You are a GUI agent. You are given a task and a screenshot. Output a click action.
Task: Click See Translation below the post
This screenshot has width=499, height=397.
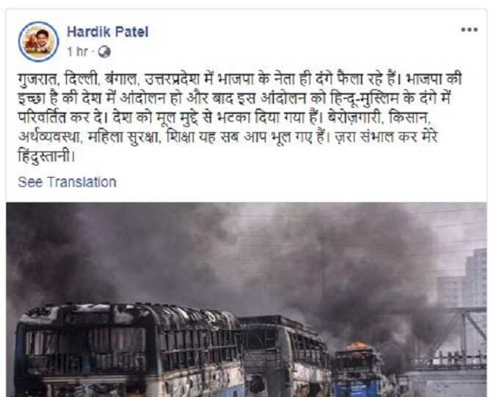[x=68, y=182]
